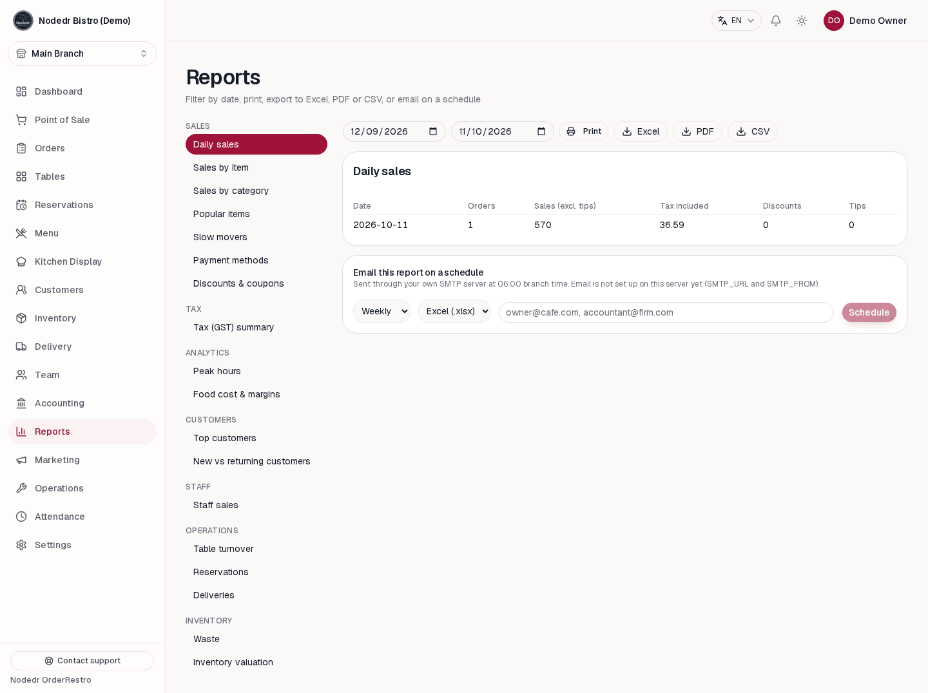
Task: Click the Settings gear icon
Action: click(x=21, y=545)
